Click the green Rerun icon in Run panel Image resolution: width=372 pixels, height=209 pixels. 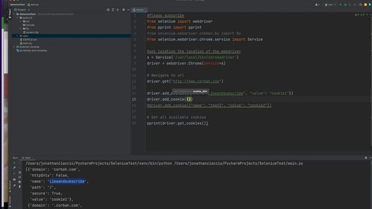pos(14,163)
